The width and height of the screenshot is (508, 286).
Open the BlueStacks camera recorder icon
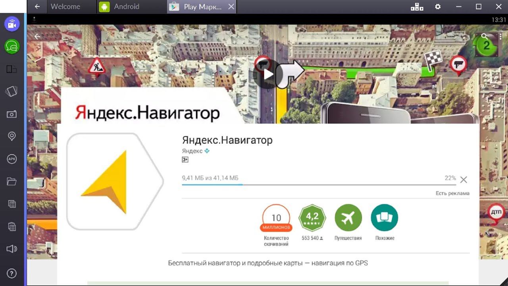click(x=12, y=24)
